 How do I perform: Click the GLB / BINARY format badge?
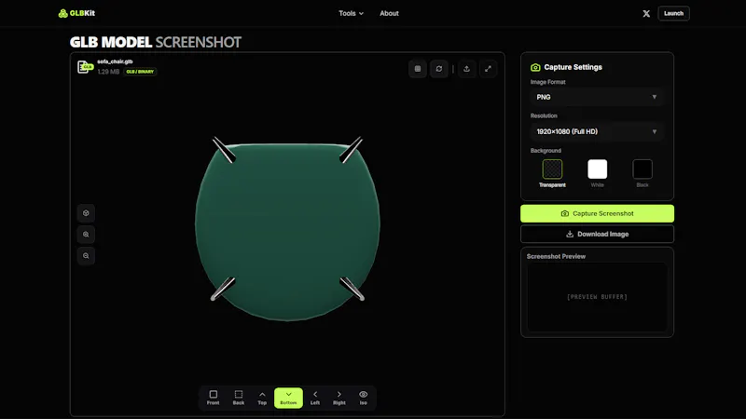[140, 72]
